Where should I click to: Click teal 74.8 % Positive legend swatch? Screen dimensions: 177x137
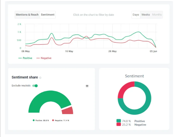pos(119,121)
